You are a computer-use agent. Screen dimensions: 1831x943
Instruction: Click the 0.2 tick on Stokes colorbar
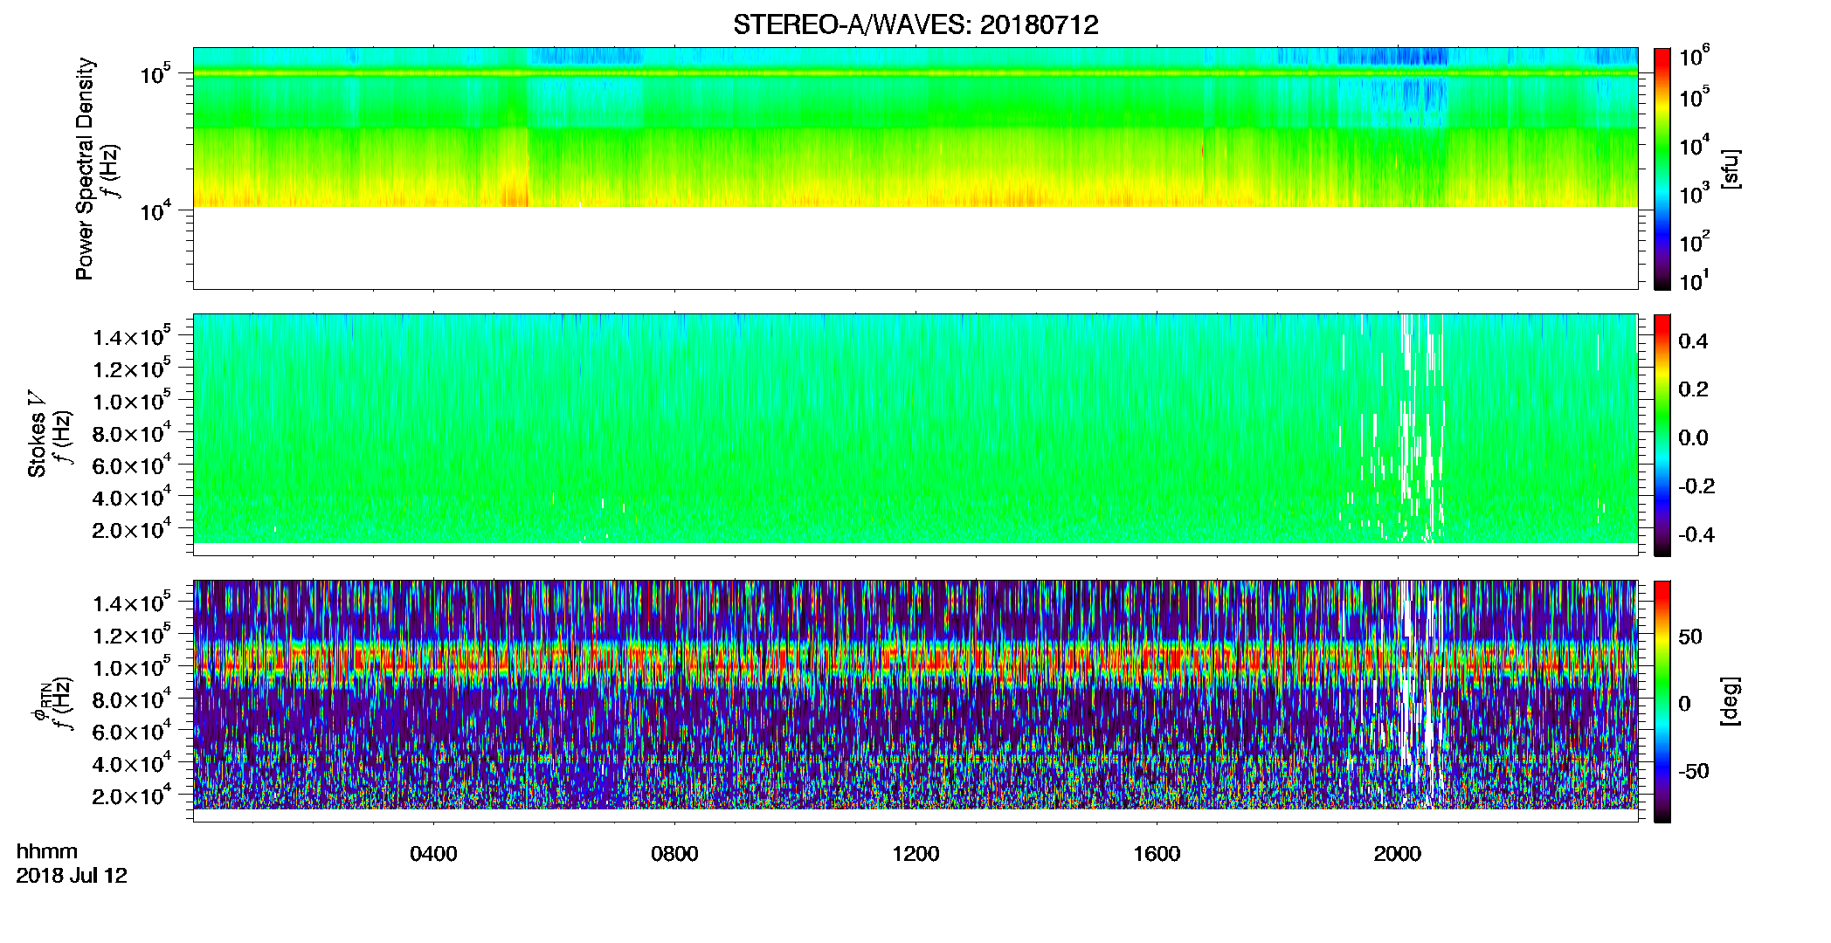click(x=1693, y=389)
